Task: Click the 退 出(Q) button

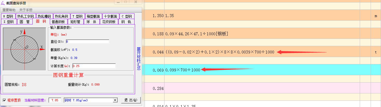Action: point(131,100)
